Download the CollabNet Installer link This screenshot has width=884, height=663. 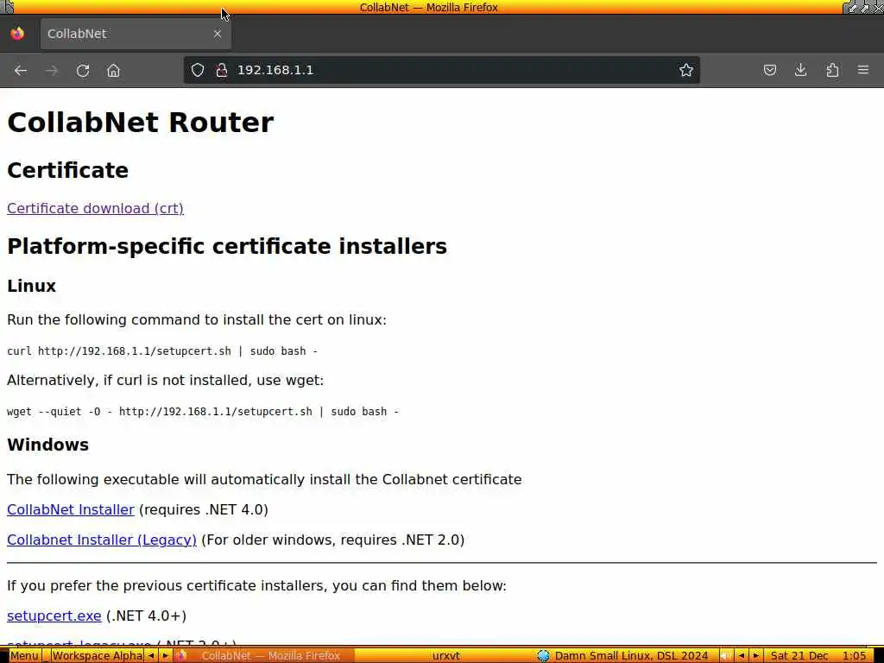(71, 509)
